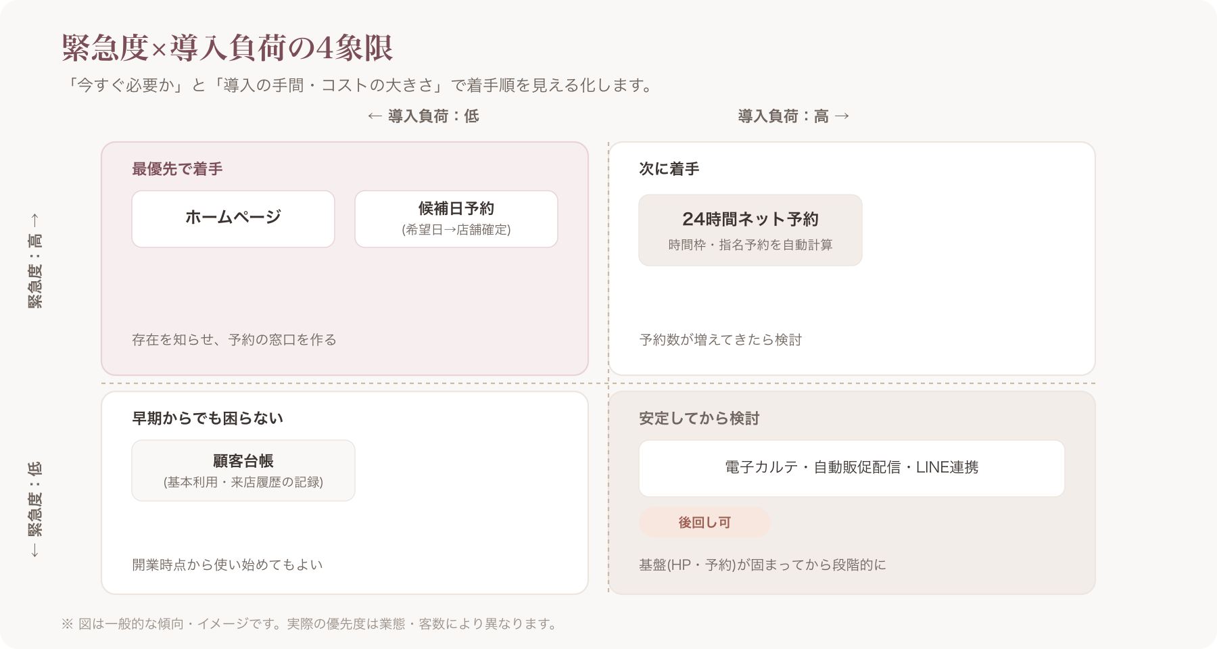Select the 顧客台帳 card
The image size is (1217, 649).
[243, 471]
